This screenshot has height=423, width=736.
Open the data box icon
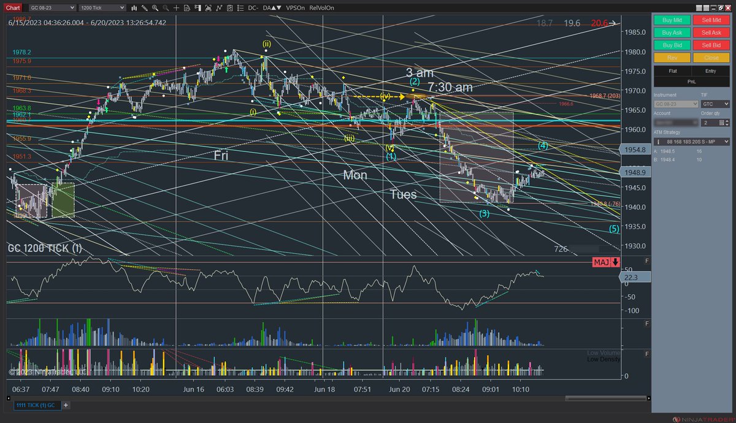click(187, 8)
